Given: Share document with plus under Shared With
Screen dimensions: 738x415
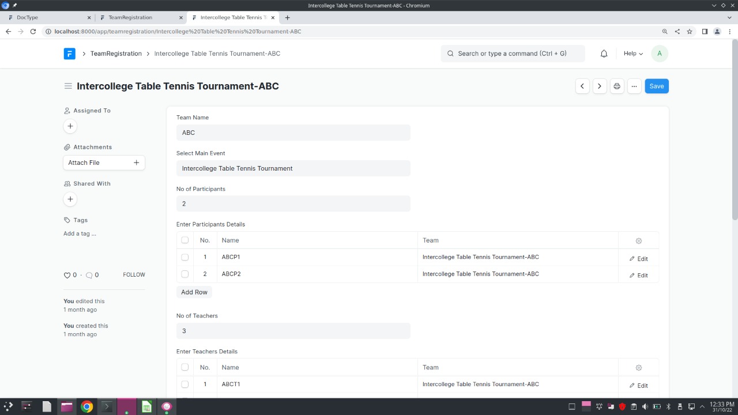Looking at the screenshot, I should click(70, 199).
